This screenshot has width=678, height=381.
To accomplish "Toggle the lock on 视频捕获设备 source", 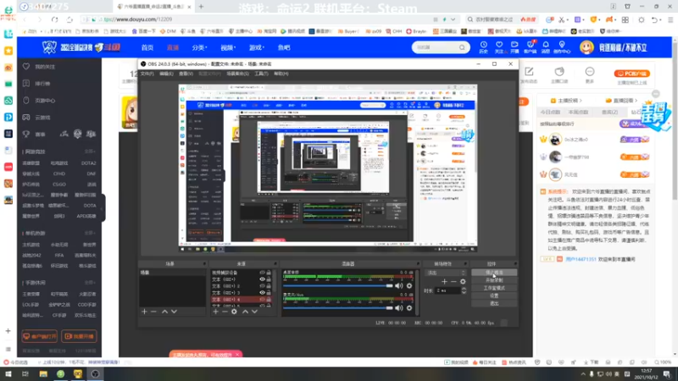I will (x=269, y=273).
